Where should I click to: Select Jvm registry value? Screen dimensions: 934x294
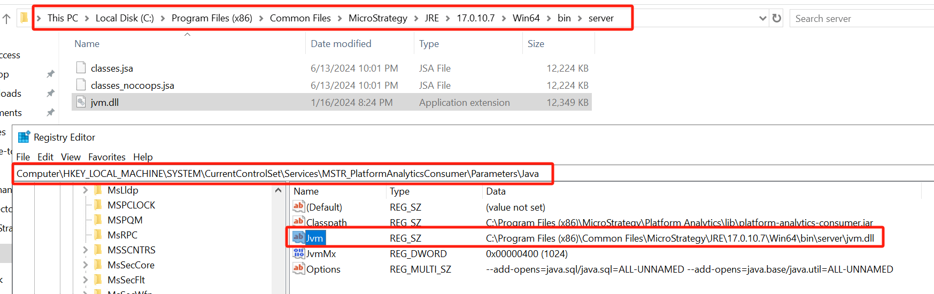314,238
